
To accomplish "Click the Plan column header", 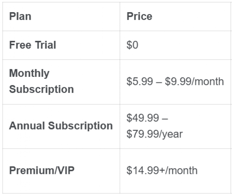I will tap(20, 16).
